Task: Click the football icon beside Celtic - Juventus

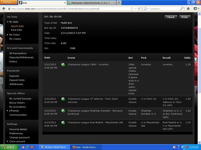Action: tap(63, 64)
